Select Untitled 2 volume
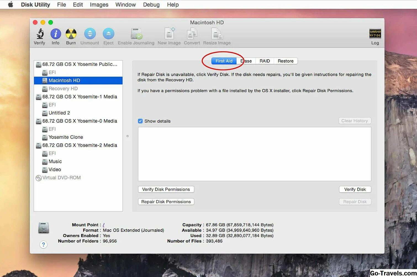The image size is (417, 277). coord(78,113)
